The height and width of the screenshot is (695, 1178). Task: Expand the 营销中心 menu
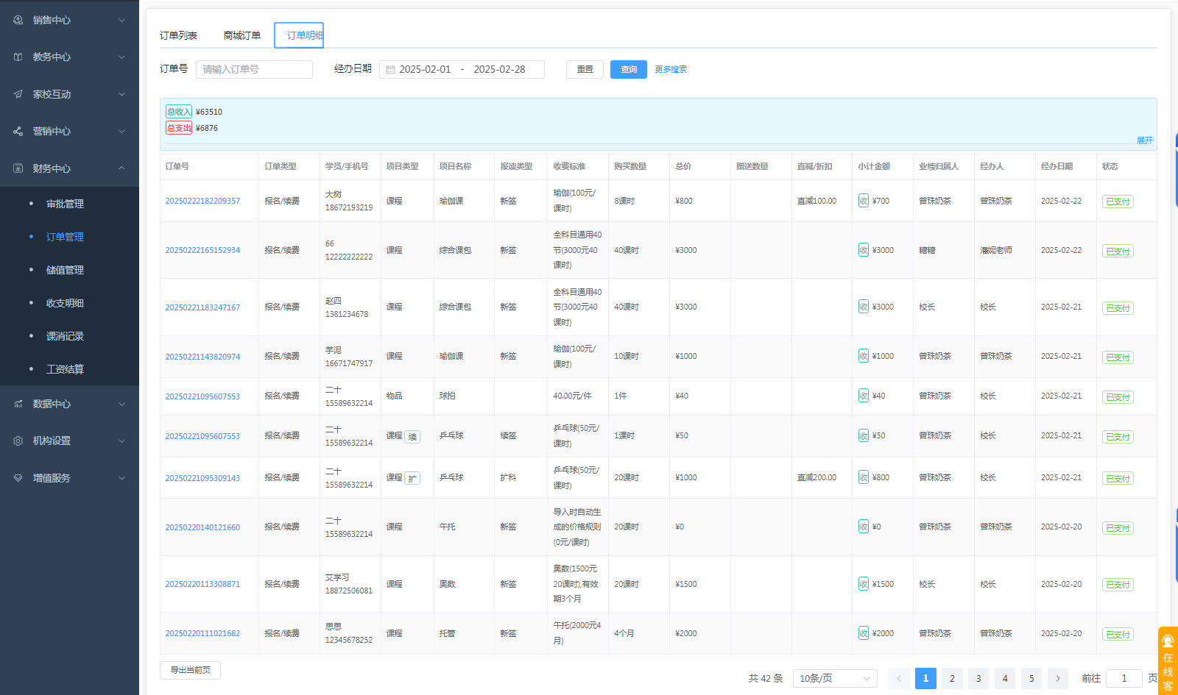(x=122, y=131)
